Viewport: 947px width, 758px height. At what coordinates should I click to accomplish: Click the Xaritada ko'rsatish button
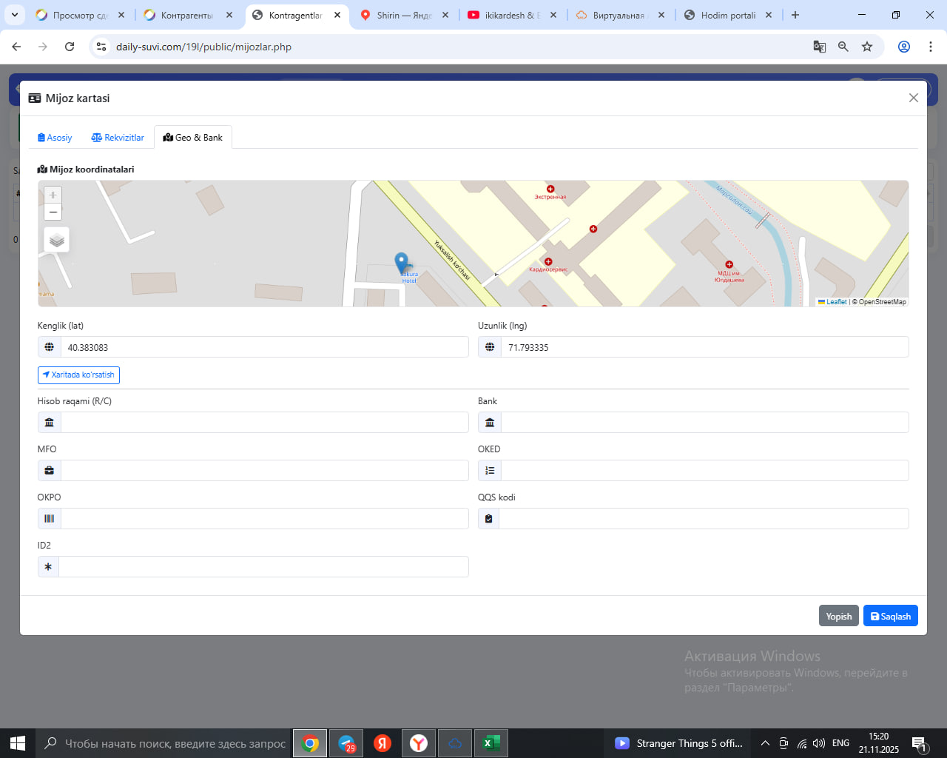[78, 375]
